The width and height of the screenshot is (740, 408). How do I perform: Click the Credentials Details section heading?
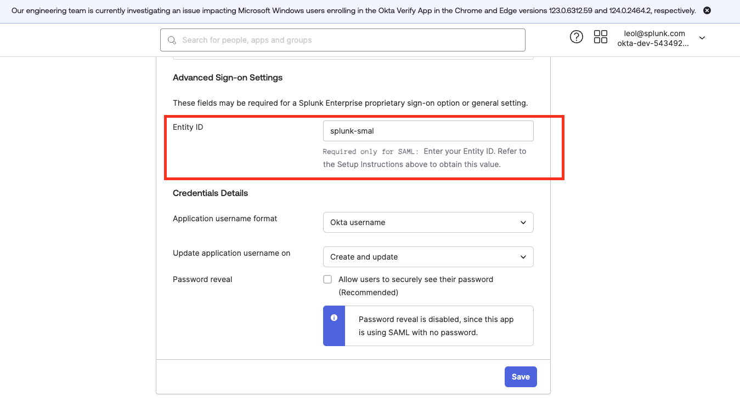(x=210, y=193)
